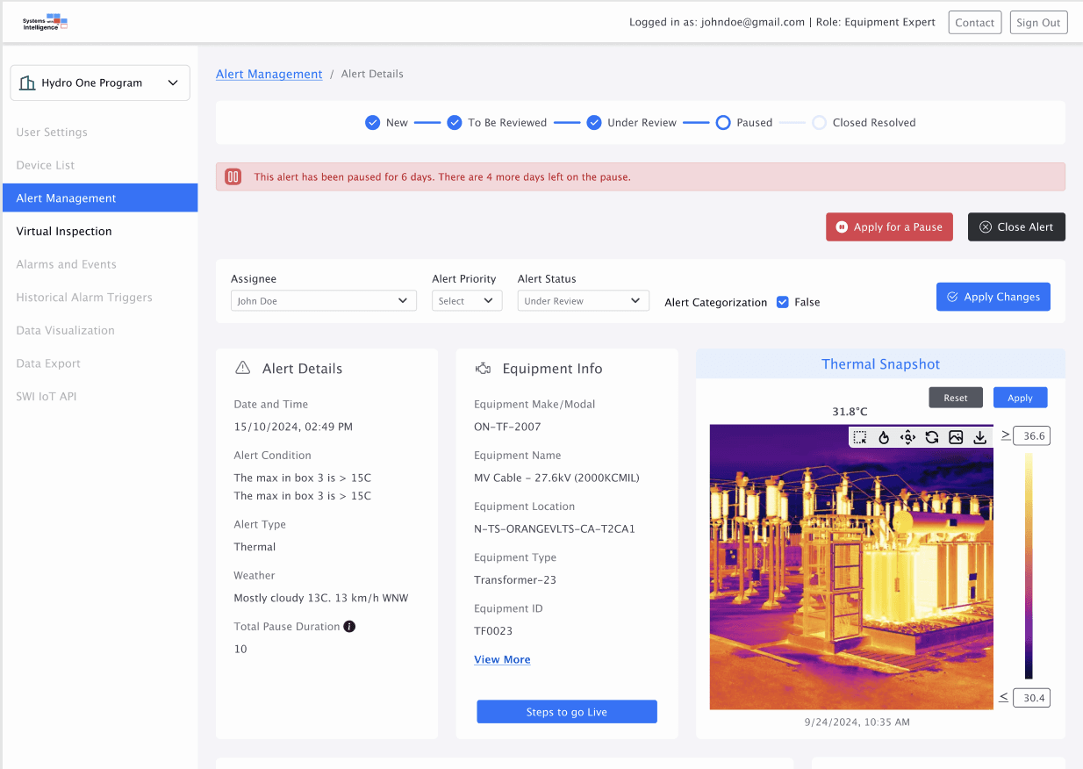1083x769 pixels.
Task: Switch to visual image view icon
Action: pos(956,437)
